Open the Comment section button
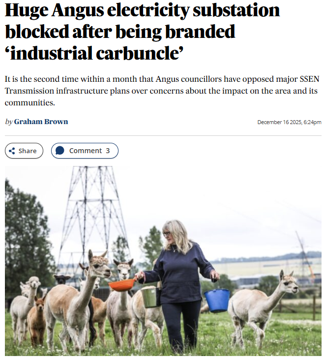This screenshot has width=324, height=357. click(x=85, y=151)
